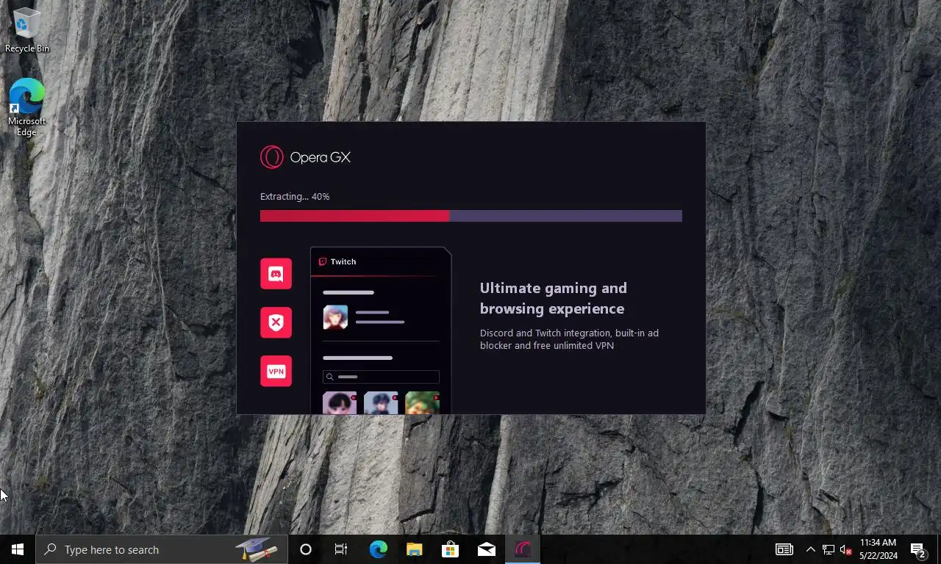The height and width of the screenshot is (564, 941).
Task: Click the red VPN icon
Action: coord(276,371)
